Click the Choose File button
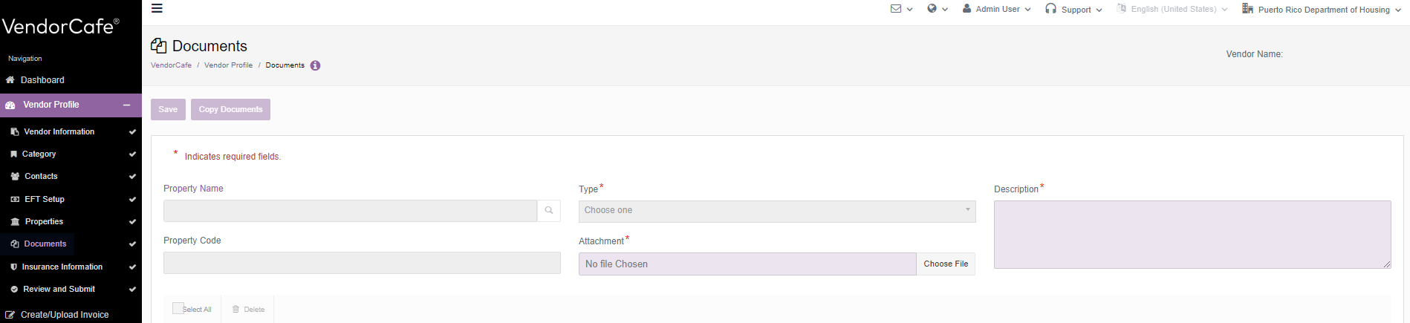The height and width of the screenshot is (323, 1410). click(946, 264)
